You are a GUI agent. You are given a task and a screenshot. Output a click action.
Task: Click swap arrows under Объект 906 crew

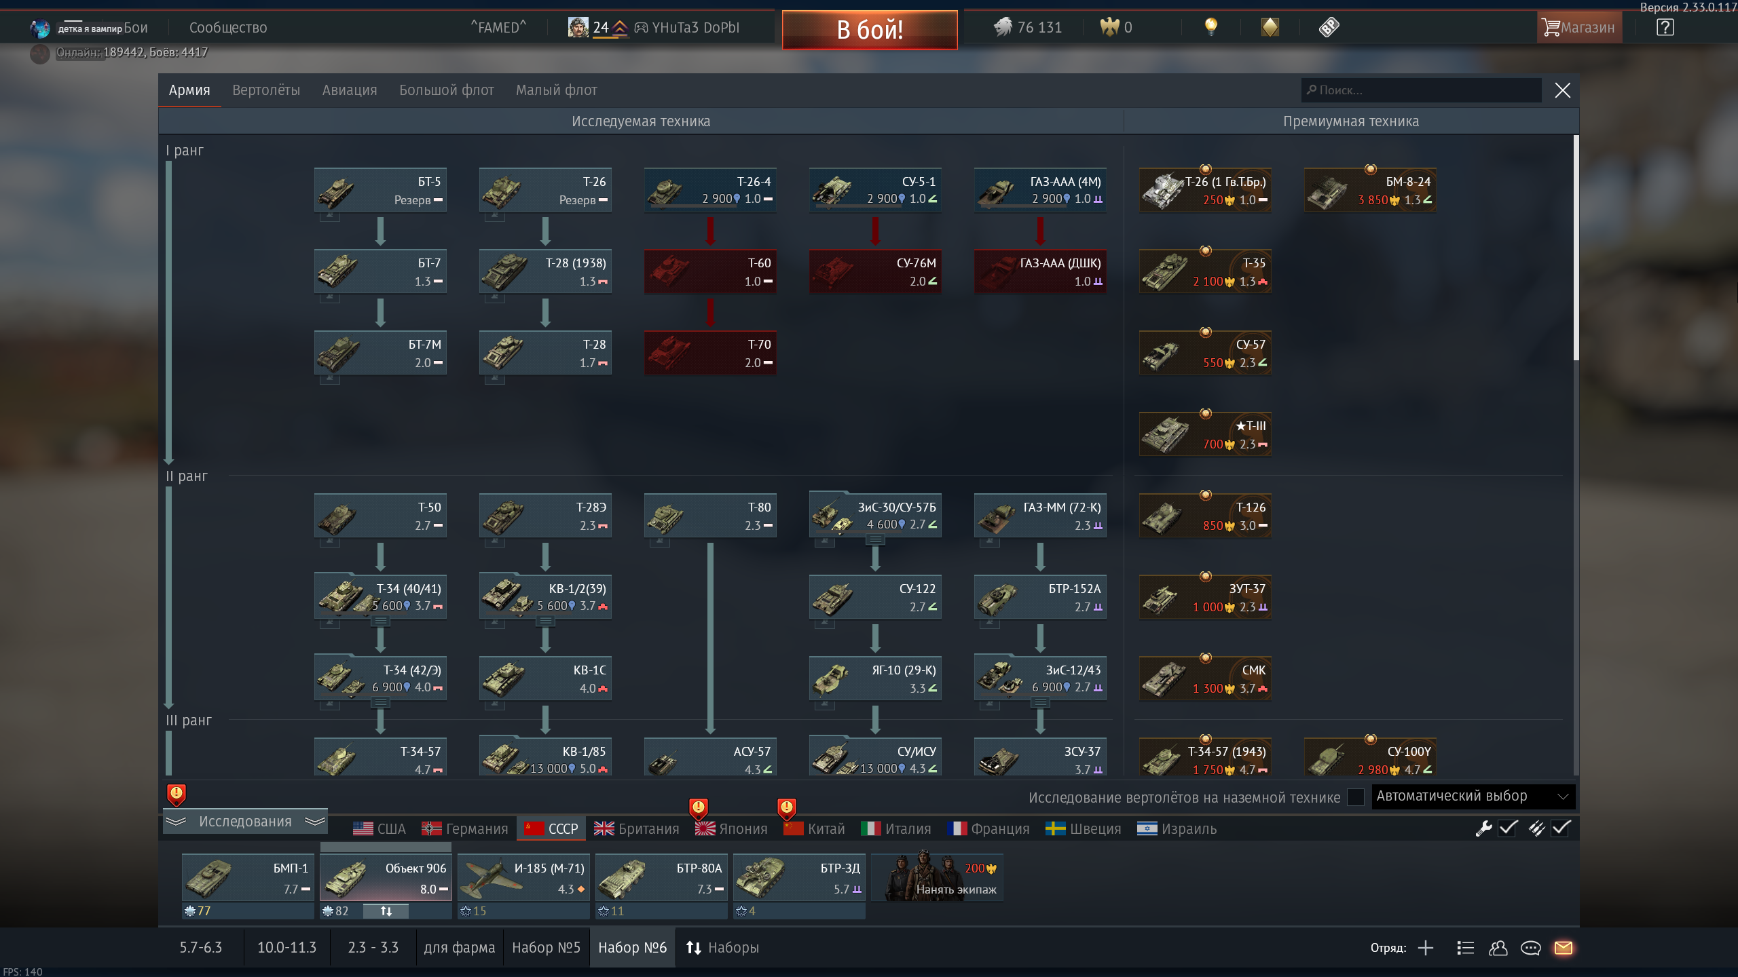pos(386,911)
